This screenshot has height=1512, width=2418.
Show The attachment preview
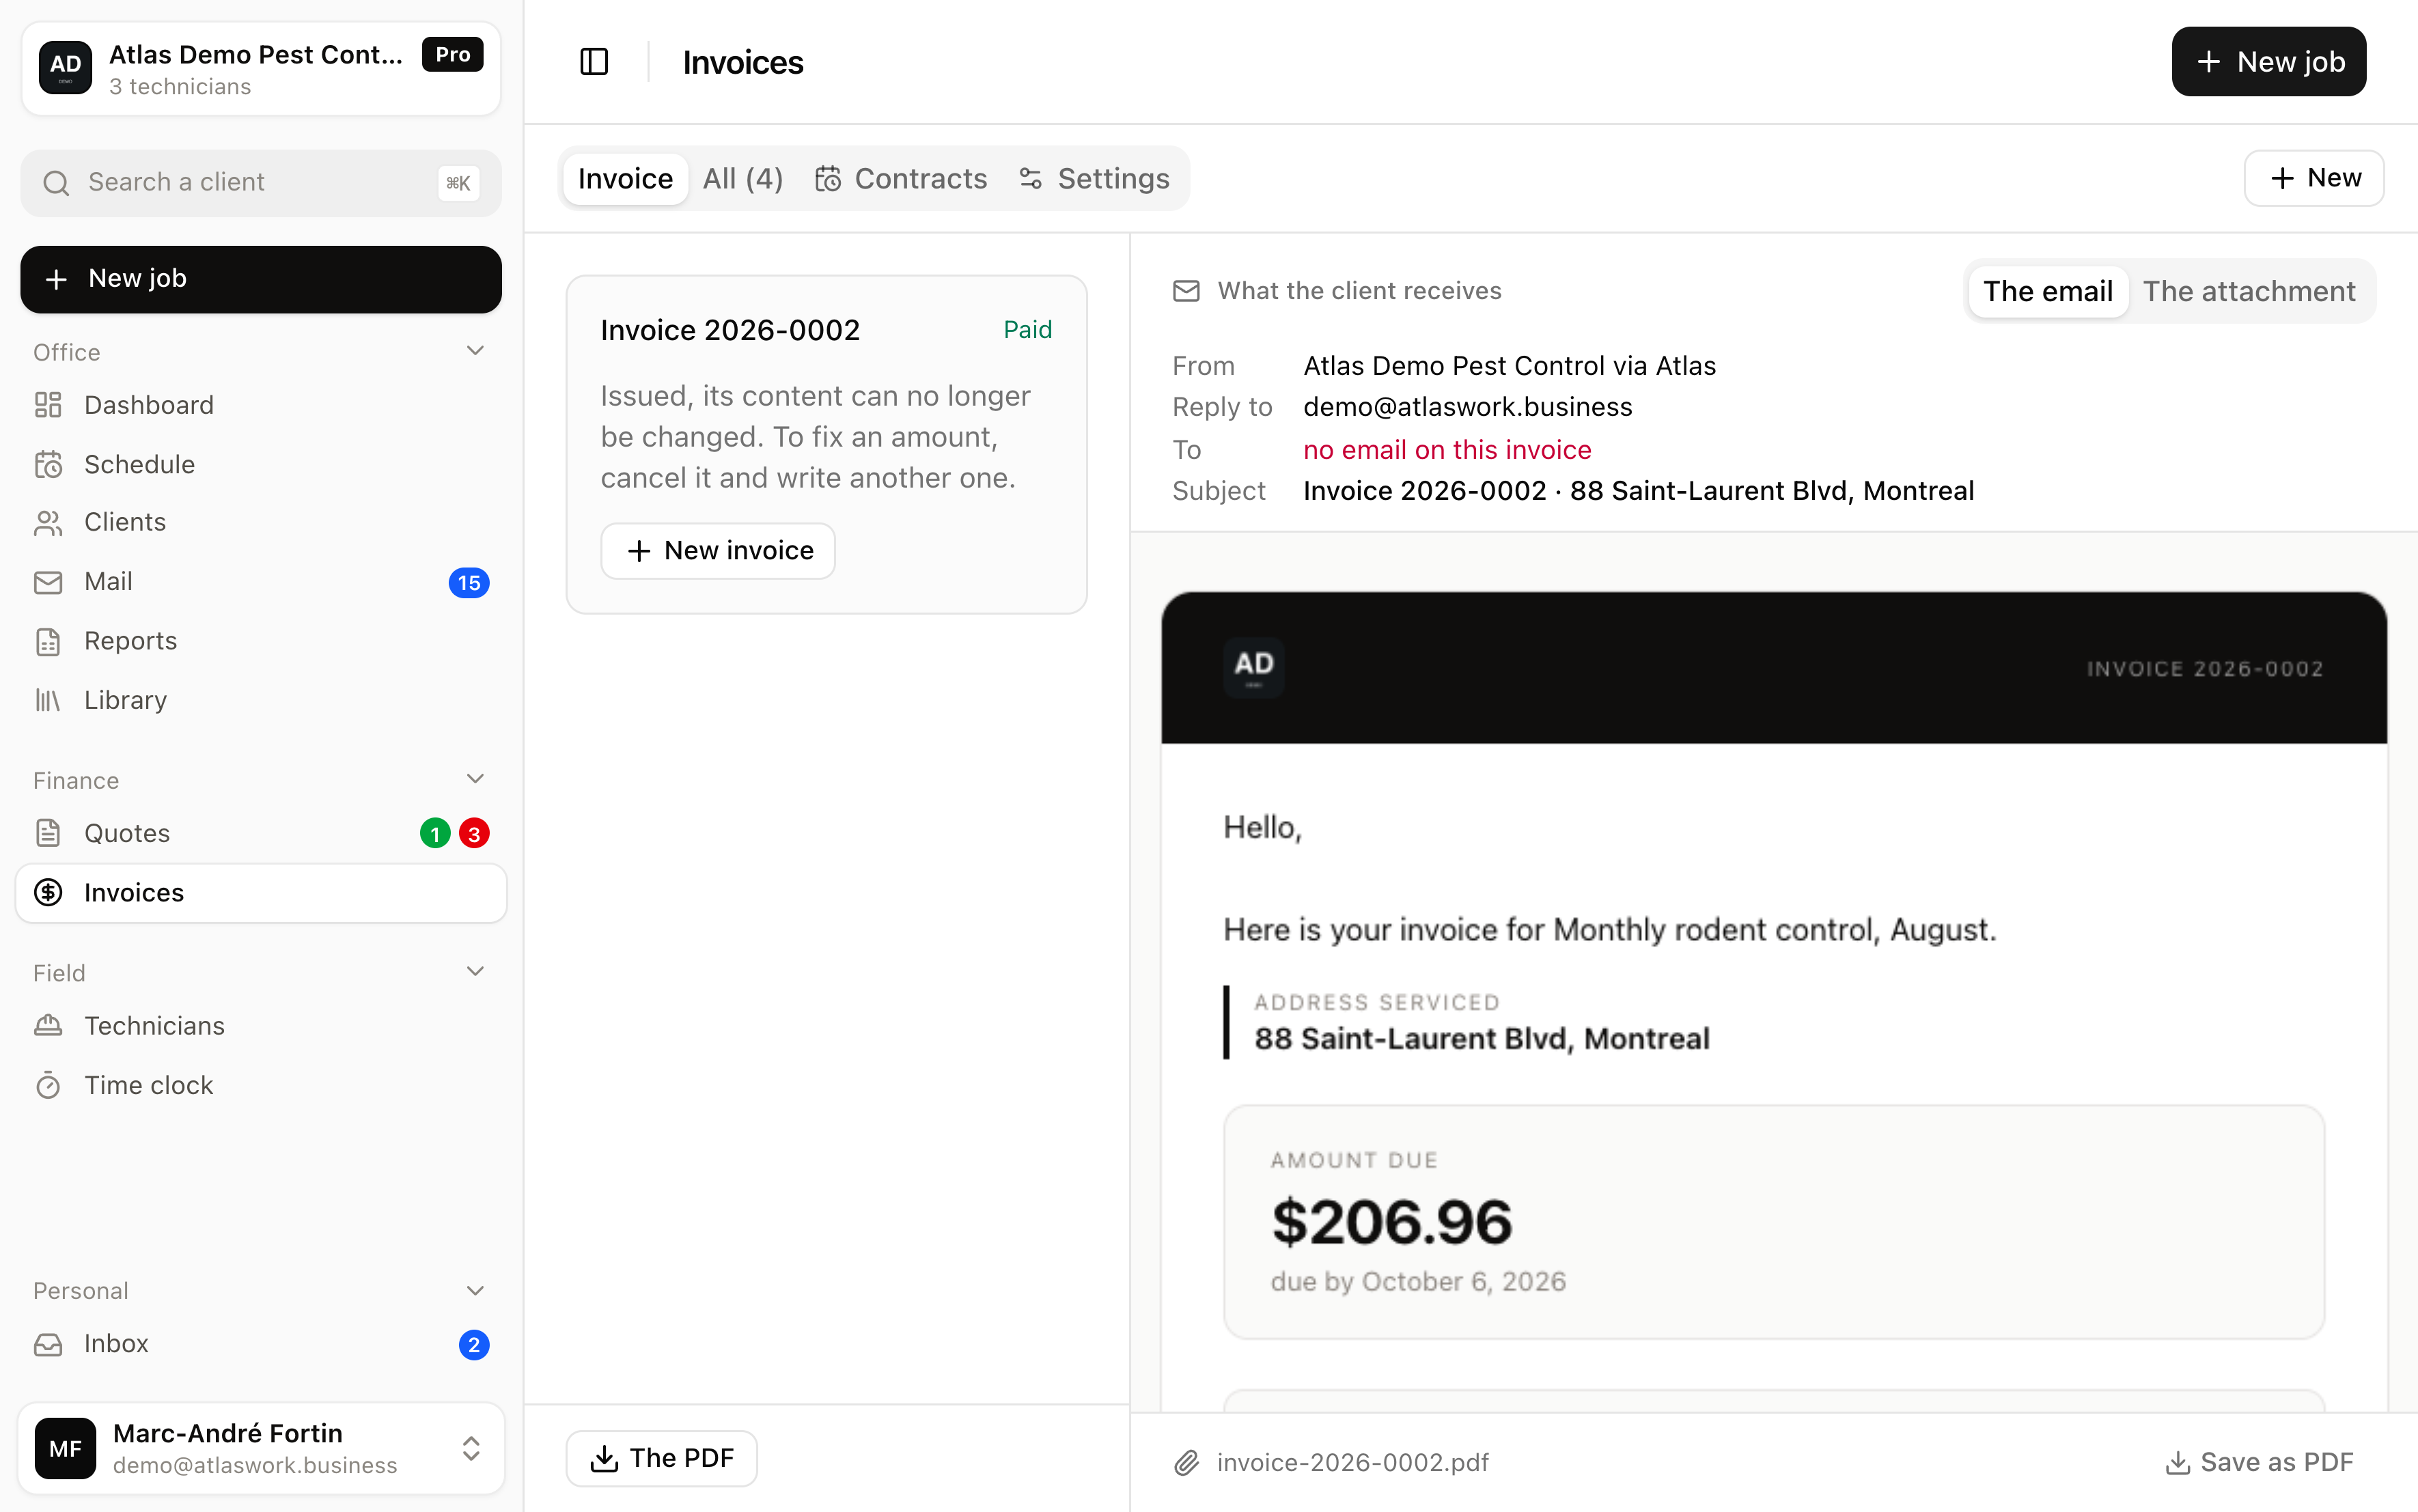[2249, 291]
